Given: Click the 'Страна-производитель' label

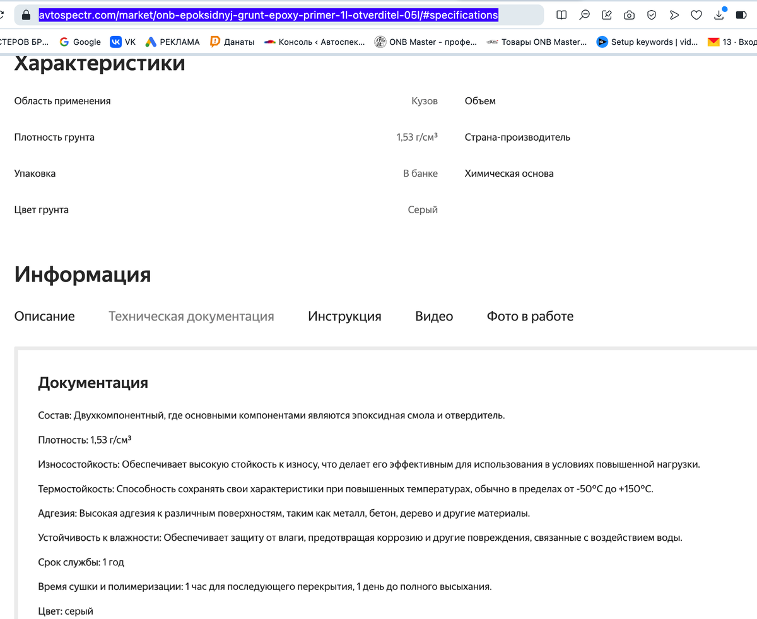Looking at the screenshot, I should 517,137.
